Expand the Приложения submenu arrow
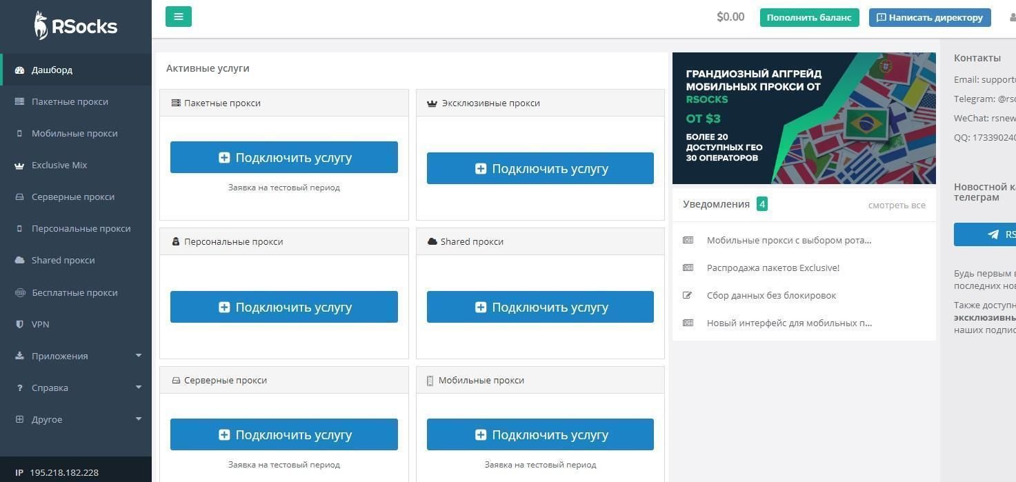Image resolution: width=1016 pixels, height=482 pixels. 139,356
